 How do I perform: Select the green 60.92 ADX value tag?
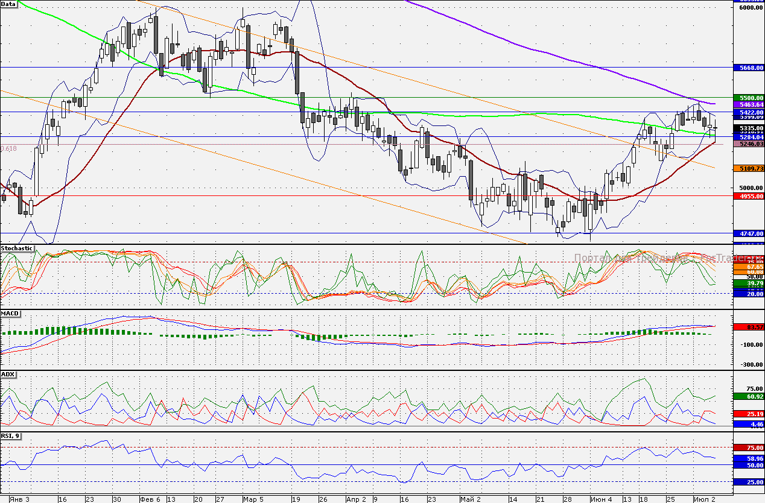749,396
